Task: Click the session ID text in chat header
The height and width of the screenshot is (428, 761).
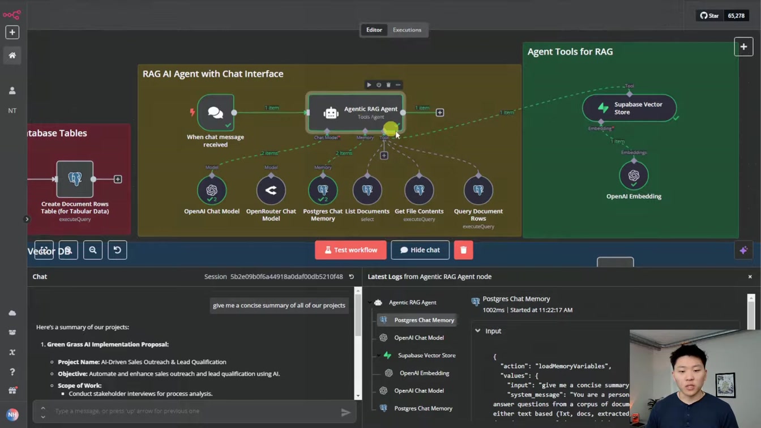Action: tap(287, 277)
